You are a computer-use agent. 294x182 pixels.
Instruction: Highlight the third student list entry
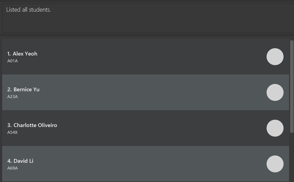[146, 128]
